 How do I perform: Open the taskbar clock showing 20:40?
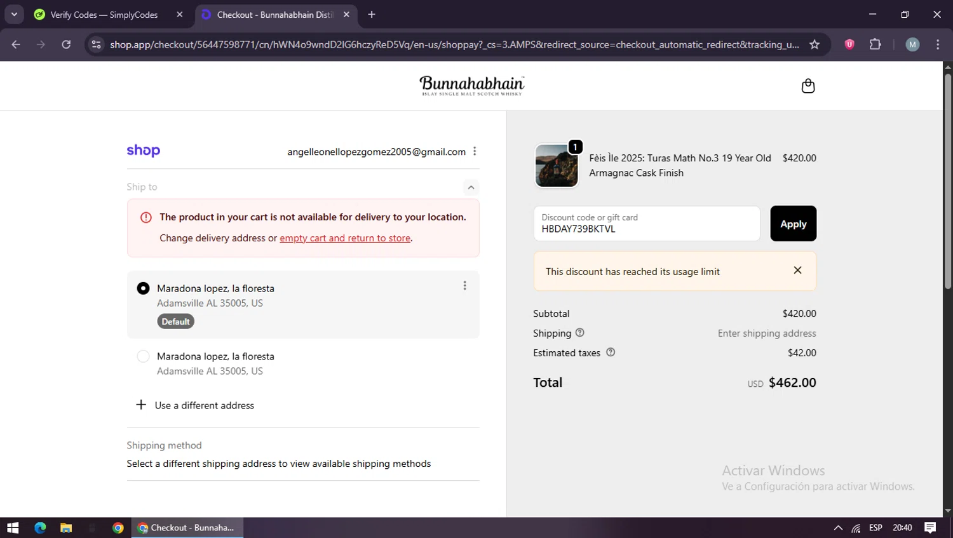coord(902,528)
